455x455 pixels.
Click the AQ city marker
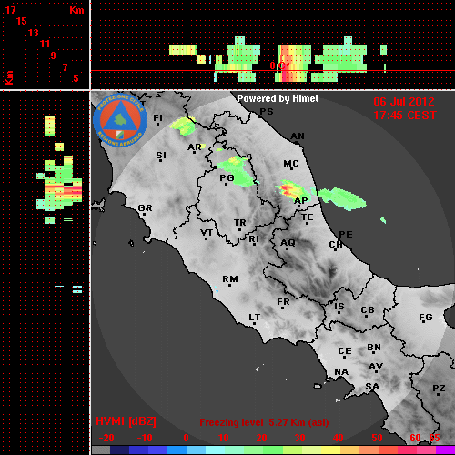pos(287,248)
